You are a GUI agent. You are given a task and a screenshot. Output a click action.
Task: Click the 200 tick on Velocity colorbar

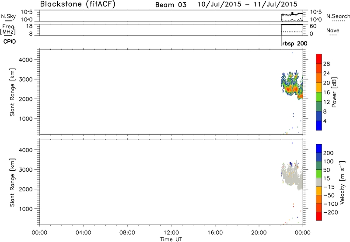coord(329,153)
